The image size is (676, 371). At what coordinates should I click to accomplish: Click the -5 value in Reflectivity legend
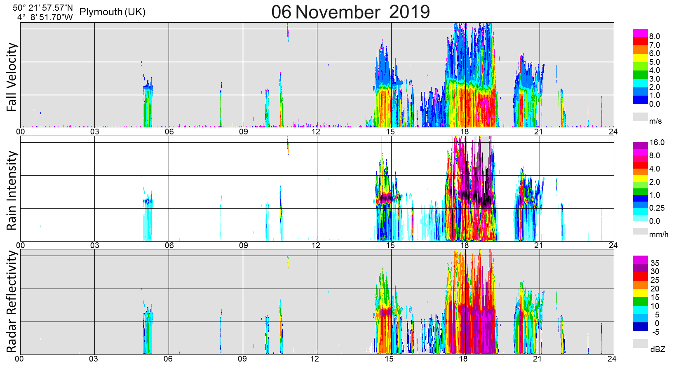coord(655,332)
